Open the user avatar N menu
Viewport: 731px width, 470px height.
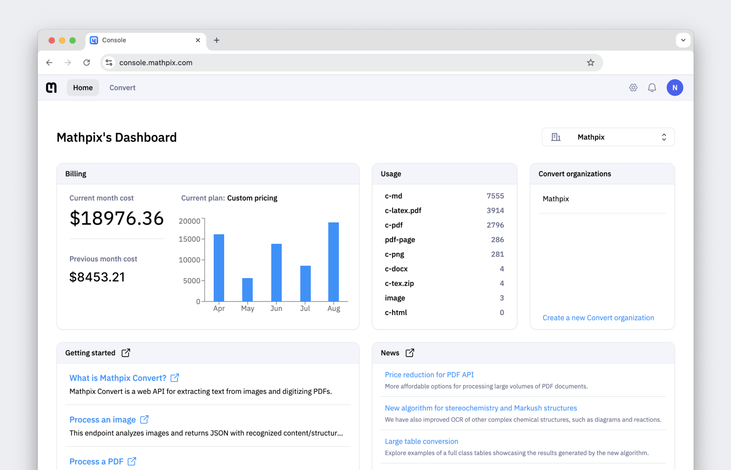click(675, 88)
